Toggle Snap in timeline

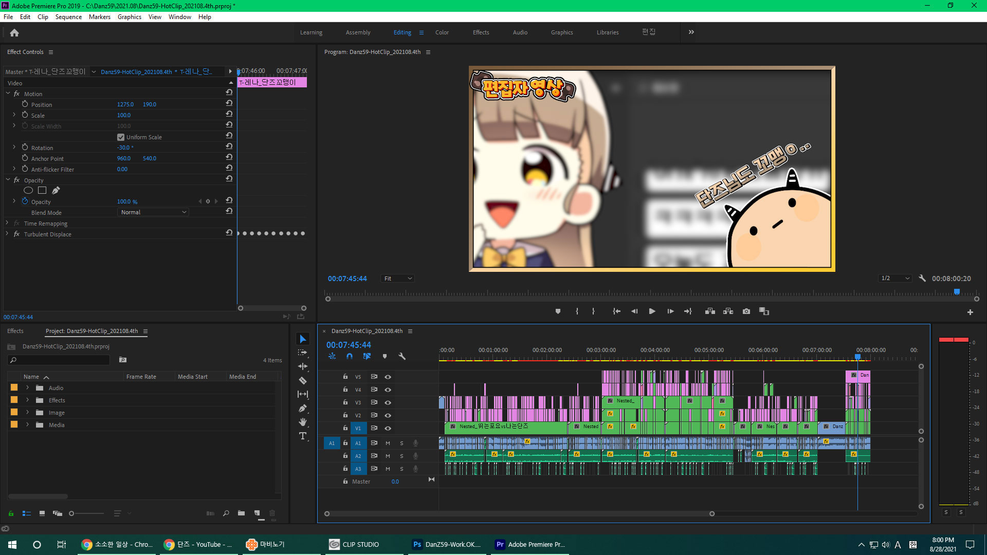[x=350, y=356]
